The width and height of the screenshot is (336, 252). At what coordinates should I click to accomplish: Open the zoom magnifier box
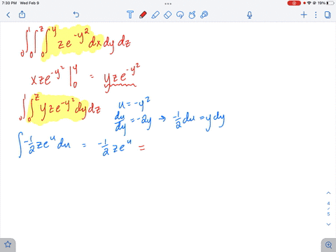click(328, 245)
